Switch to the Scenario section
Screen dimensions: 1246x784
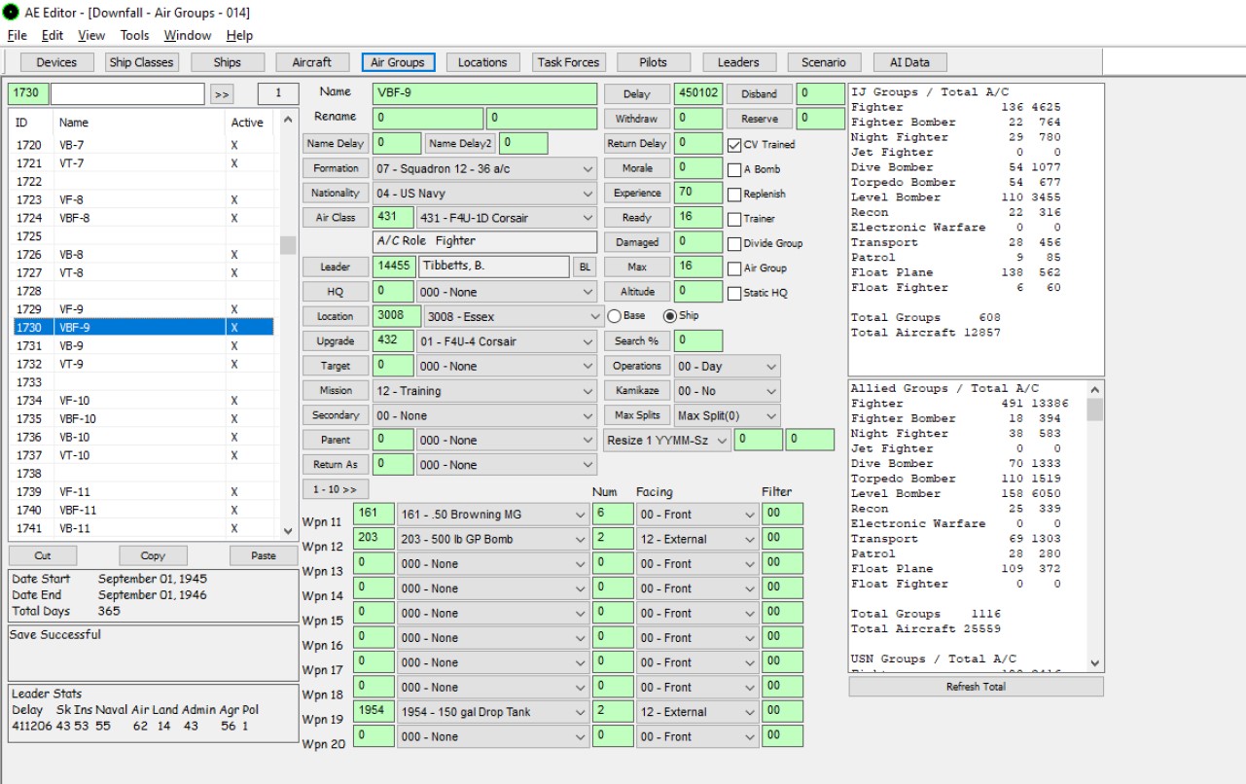coord(824,62)
